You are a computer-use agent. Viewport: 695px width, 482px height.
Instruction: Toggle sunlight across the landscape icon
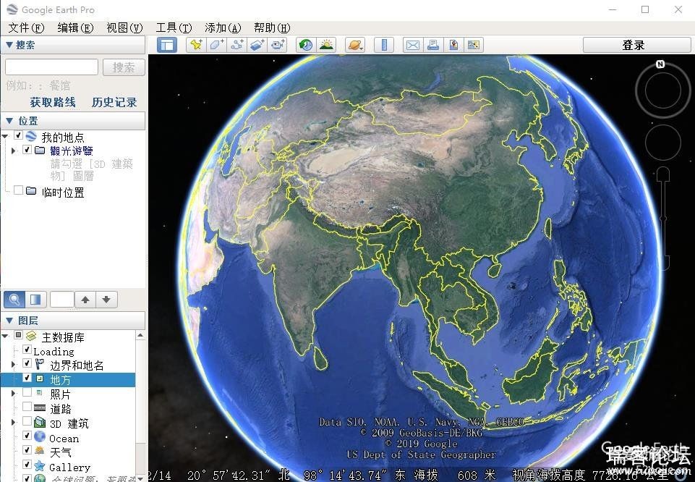click(327, 45)
